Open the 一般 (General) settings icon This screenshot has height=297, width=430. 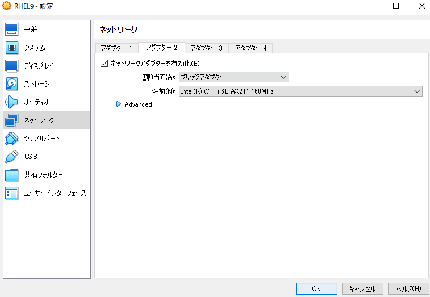12,30
